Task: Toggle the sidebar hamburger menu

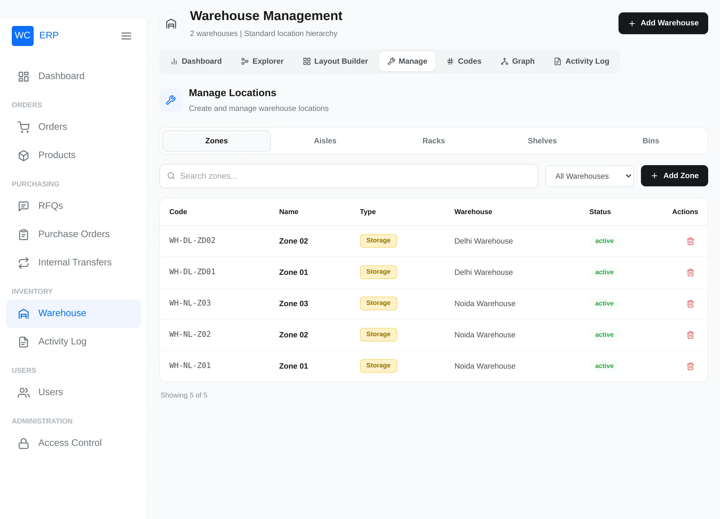Action: [126, 36]
